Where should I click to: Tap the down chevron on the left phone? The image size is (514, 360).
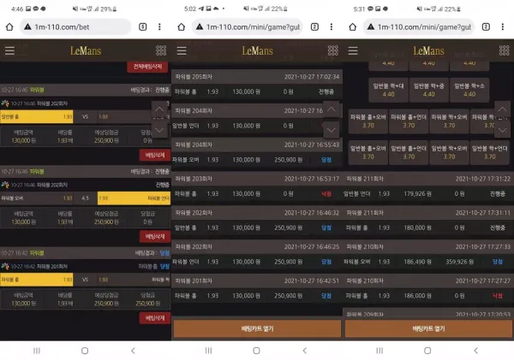coord(159,130)
